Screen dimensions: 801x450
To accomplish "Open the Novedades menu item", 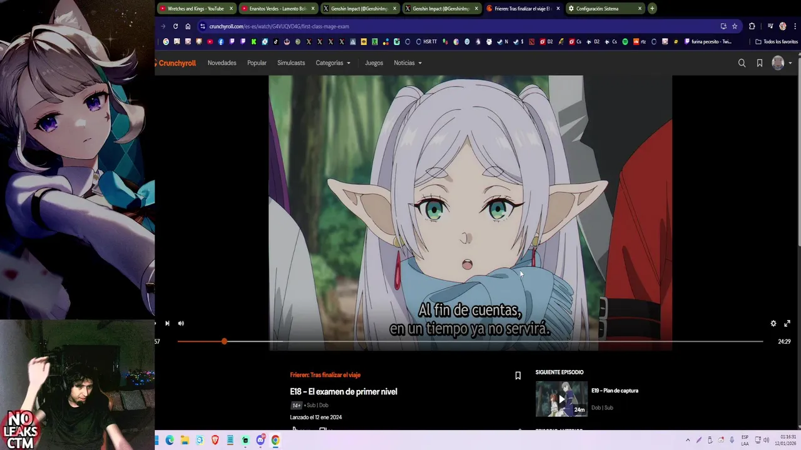I will 222,63.
